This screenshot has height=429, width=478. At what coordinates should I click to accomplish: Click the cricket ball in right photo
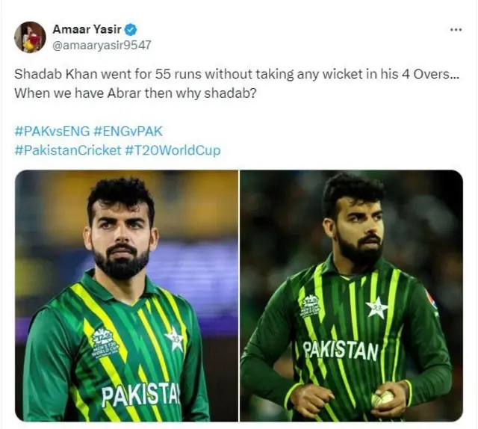point(382,398)
